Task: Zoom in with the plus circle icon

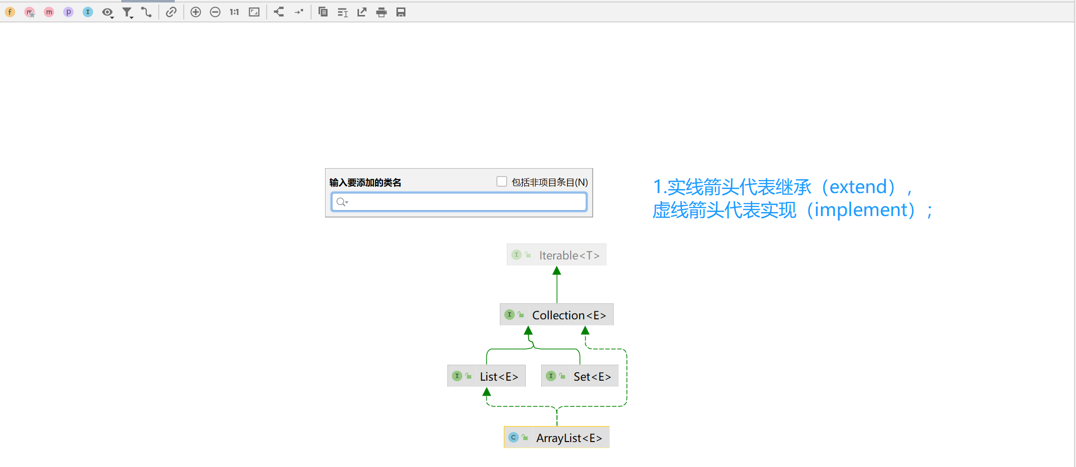Action: [x=196, y=12]
